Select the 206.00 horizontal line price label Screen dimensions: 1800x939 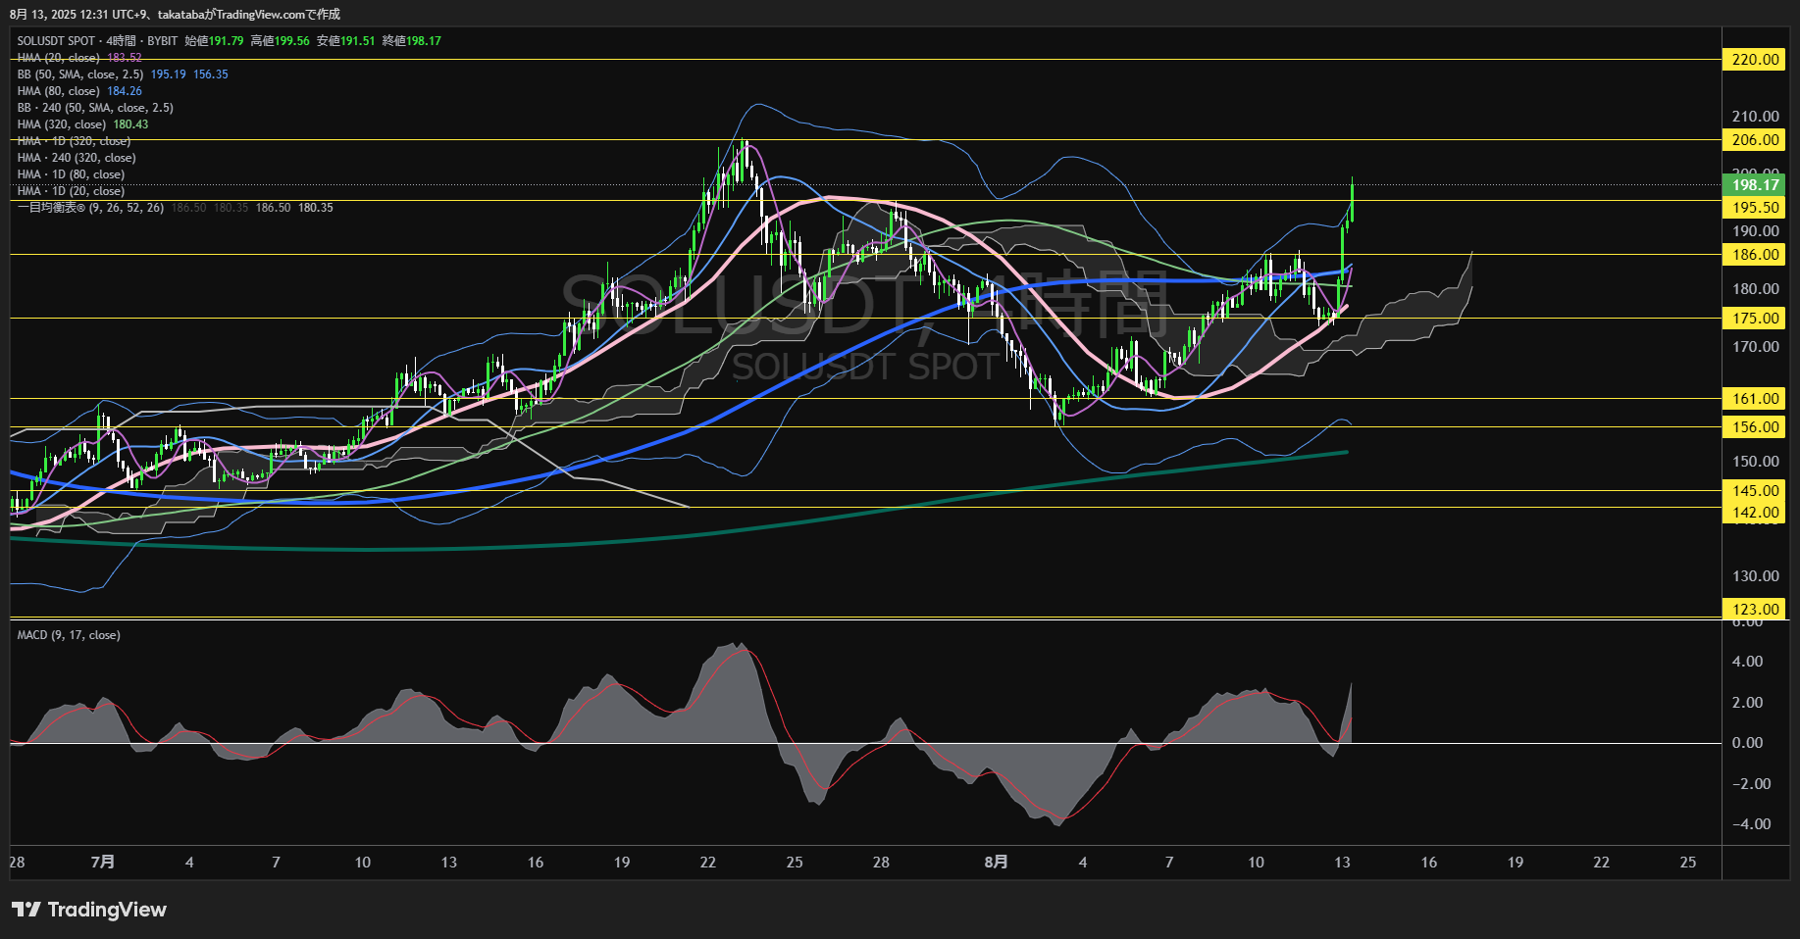(x=1755, y=140)
